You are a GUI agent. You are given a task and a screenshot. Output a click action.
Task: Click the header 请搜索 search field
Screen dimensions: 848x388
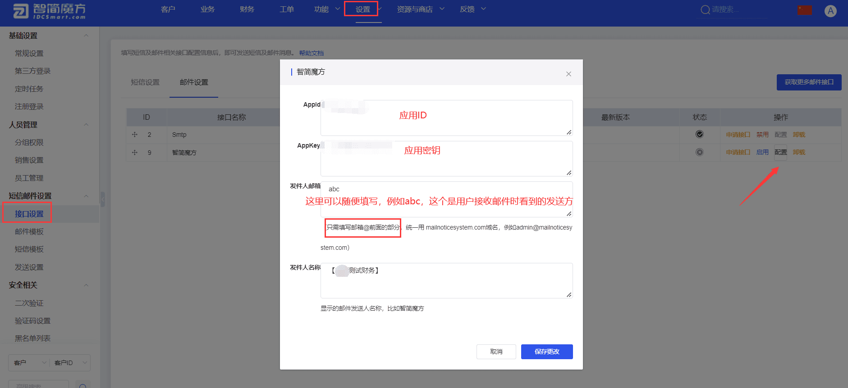pos(738,9)
